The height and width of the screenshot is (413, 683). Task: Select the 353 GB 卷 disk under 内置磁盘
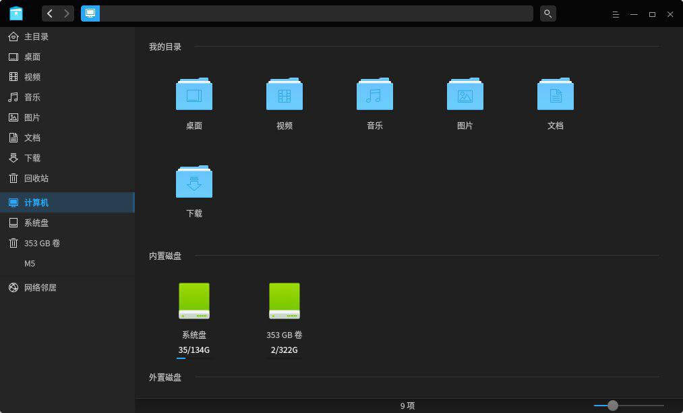pos(285,320)
